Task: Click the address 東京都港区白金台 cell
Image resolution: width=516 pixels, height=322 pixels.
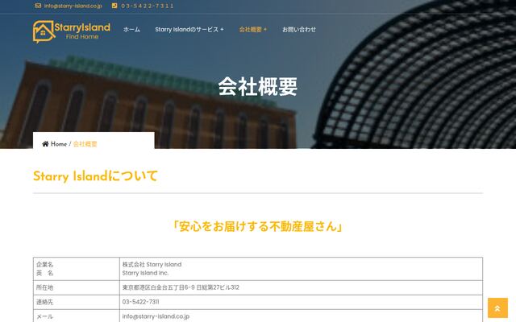Action: click(x=301, y=287)
